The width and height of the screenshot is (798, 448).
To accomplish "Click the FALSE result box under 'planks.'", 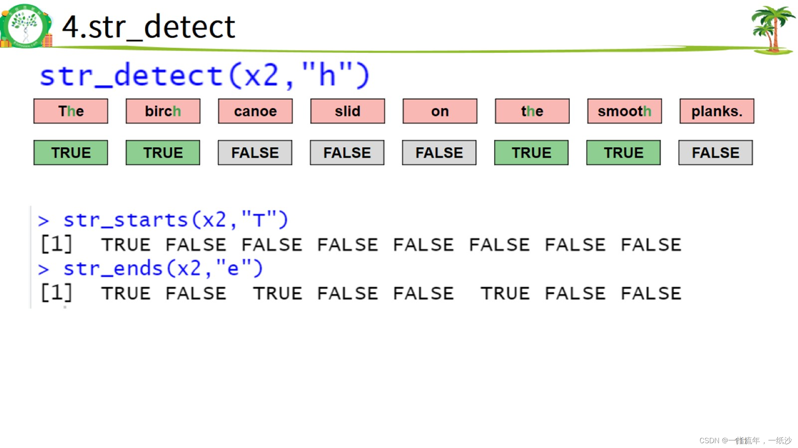I will click(x=716, y=153).
